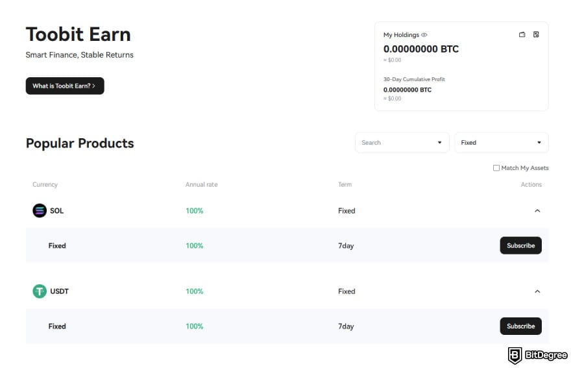The image size is (571, 368).
Task: Select the USDT currency name
Action: click(59, 291)
